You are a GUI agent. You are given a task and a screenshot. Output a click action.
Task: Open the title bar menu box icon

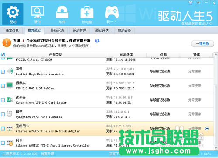[198, 3]
